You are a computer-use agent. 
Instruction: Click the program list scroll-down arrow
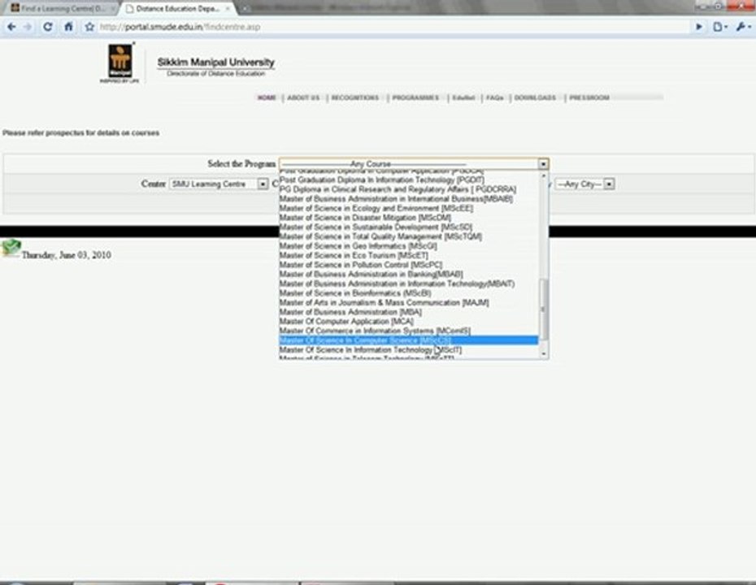(543, 354)
